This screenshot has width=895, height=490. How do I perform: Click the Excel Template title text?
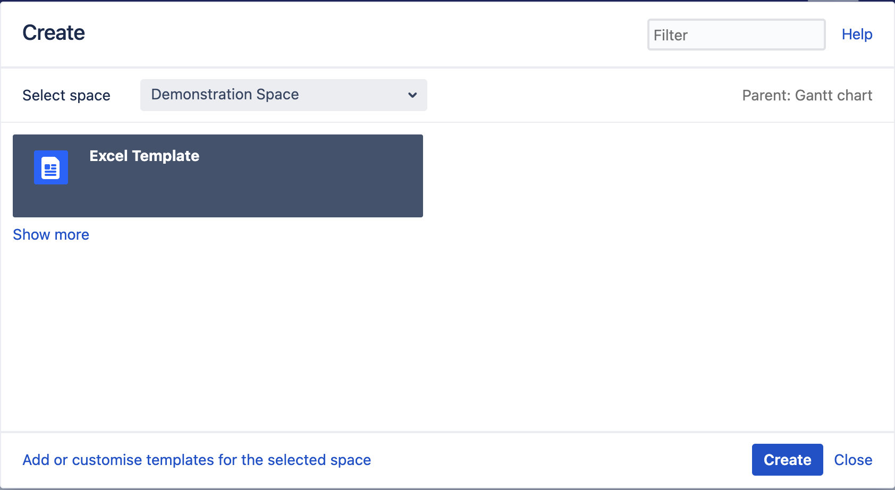pos(144,156)
